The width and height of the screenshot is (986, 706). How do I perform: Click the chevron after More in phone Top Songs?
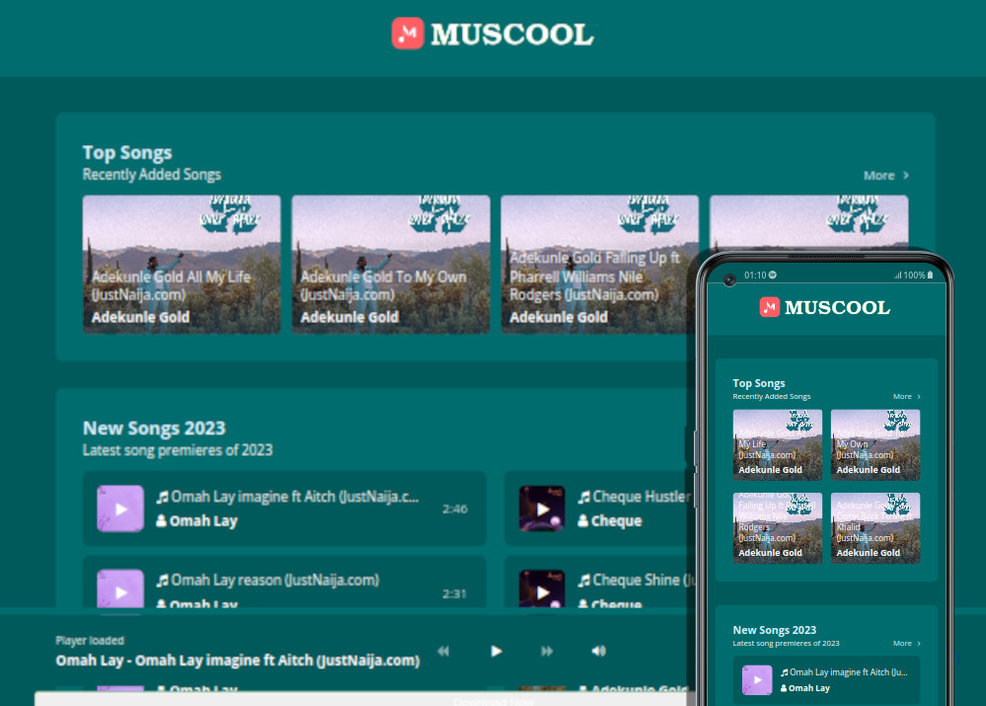(x=919, y=396)
